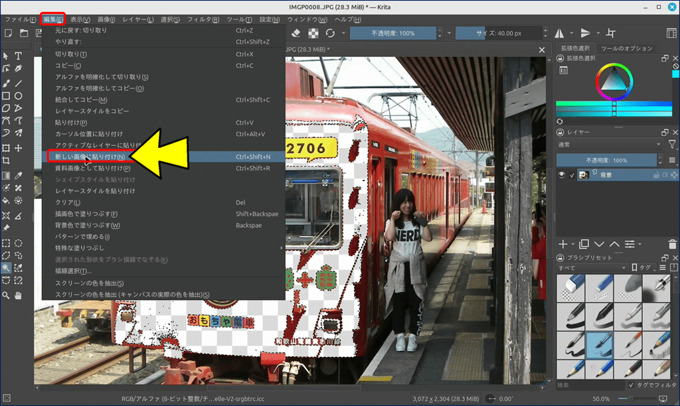Open the すべて brush preset tag dropdown
680x406 pixels.
592,267
